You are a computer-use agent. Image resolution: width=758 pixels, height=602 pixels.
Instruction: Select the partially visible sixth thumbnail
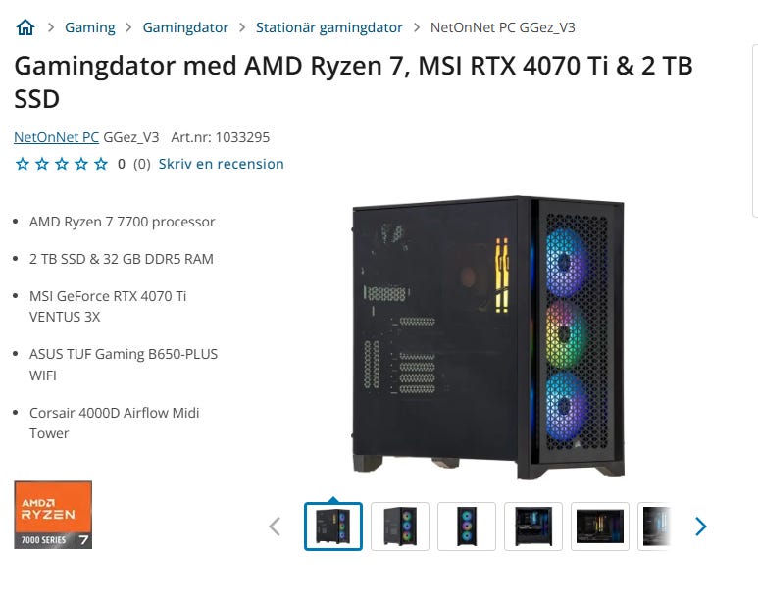[655, 527]
